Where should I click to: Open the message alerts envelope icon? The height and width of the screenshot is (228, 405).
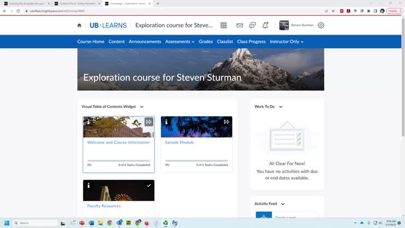[x=239, y=25]
